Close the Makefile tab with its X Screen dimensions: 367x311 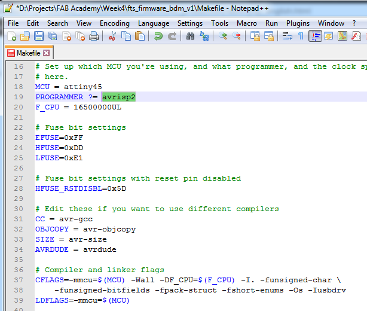pos(47,53)
